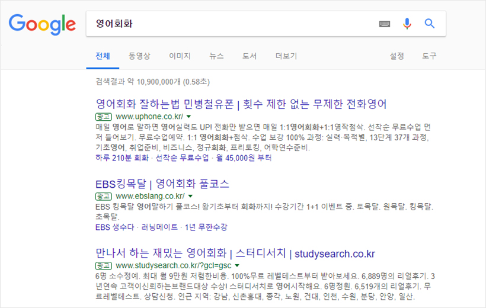This screenshot has height=308, width=486.
Task: Switch to the 도서 tab
Action: [x=250, y=56]
